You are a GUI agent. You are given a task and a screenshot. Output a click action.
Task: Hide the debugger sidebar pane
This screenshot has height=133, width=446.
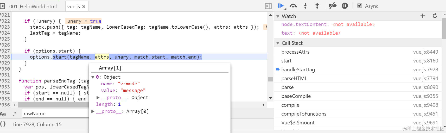tap(268, 6)
